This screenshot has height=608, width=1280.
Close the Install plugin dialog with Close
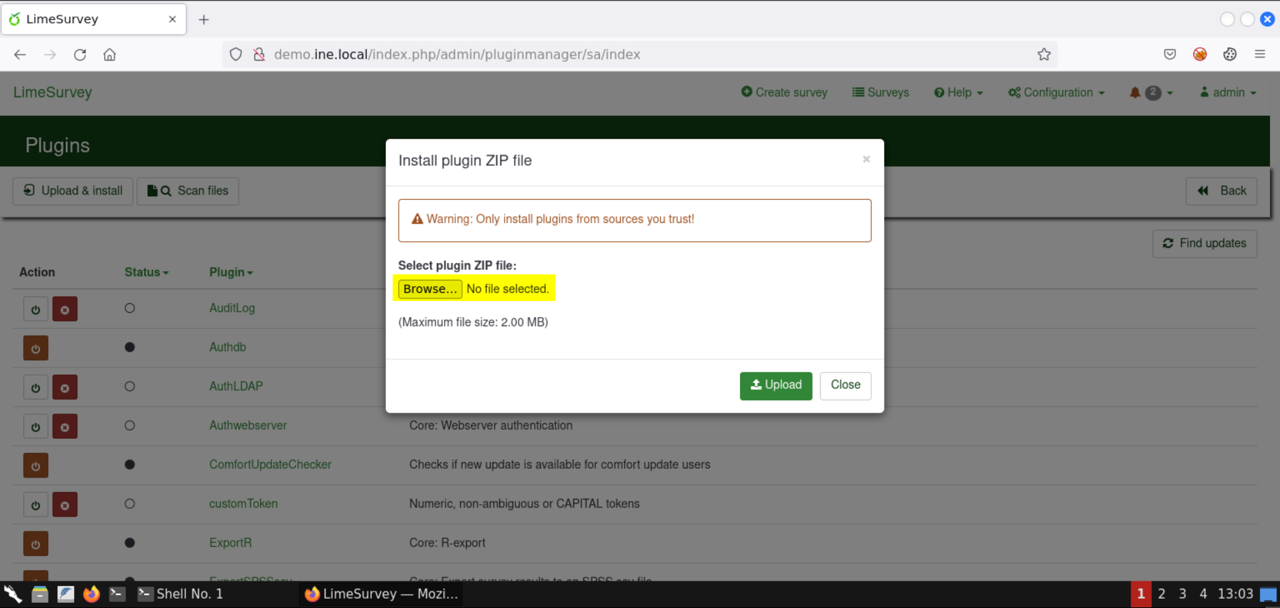(x=845, y=386)
